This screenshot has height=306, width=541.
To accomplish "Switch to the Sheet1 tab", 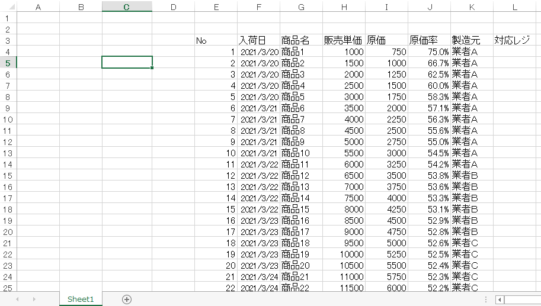I will click(x=81, y=299).
